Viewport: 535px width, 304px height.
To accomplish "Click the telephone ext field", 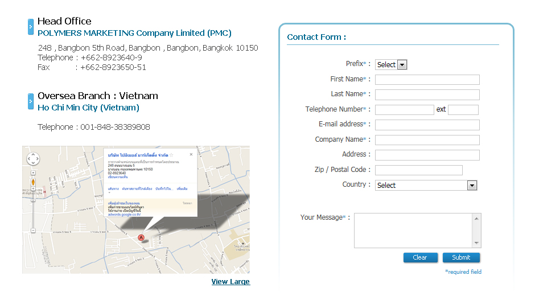I will click(x=463, y=110).
